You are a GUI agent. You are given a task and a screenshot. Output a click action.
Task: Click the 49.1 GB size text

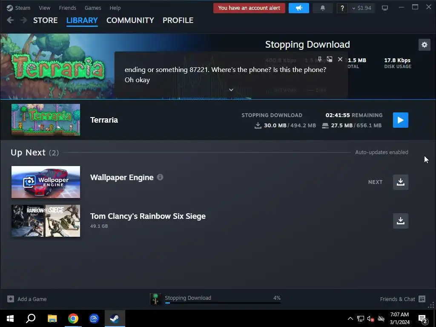pyautogui.click(x=99, y=226)
